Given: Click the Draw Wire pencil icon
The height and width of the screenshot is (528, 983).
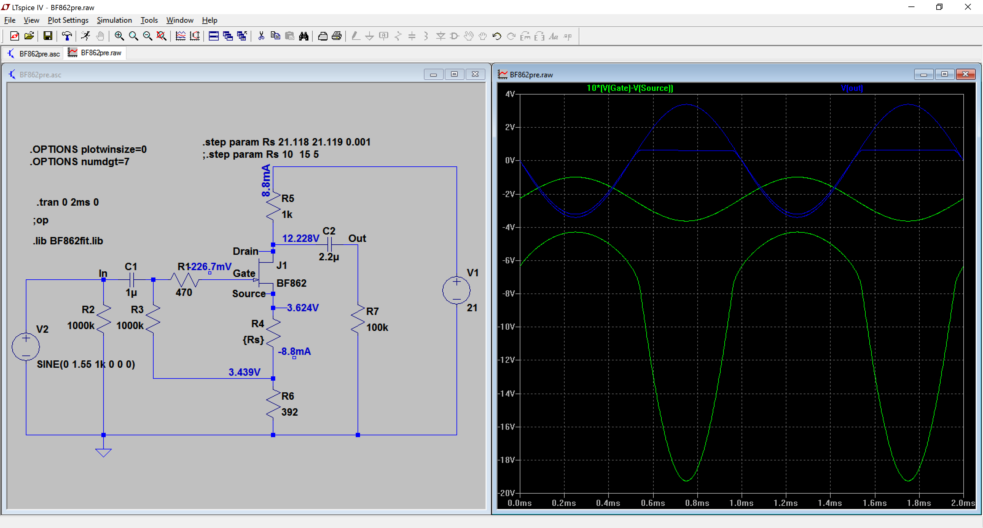Looking at the screenshot, I should point(355,36).
